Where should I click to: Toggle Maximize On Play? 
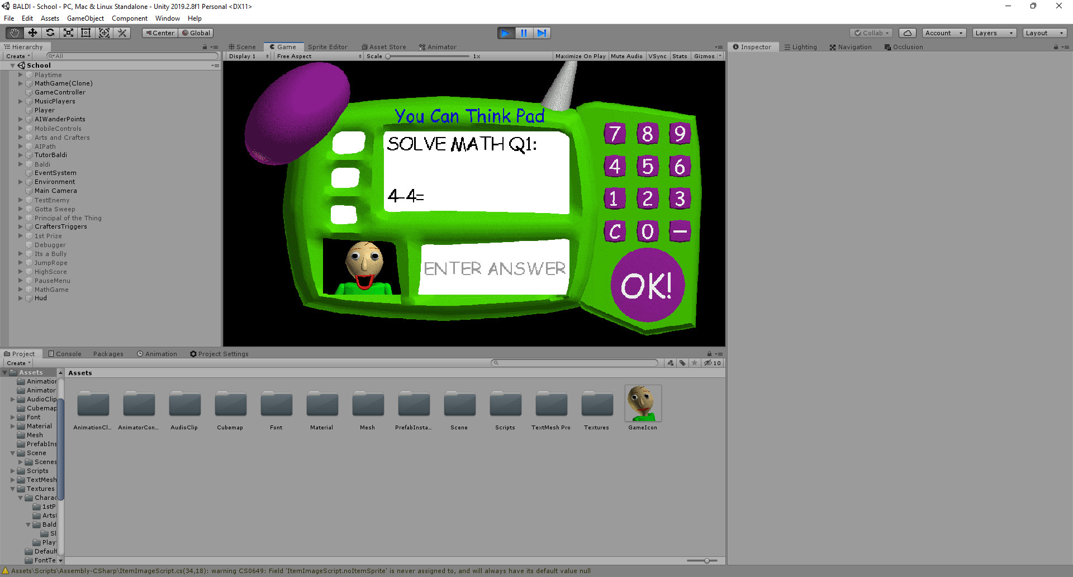[580, 56]
